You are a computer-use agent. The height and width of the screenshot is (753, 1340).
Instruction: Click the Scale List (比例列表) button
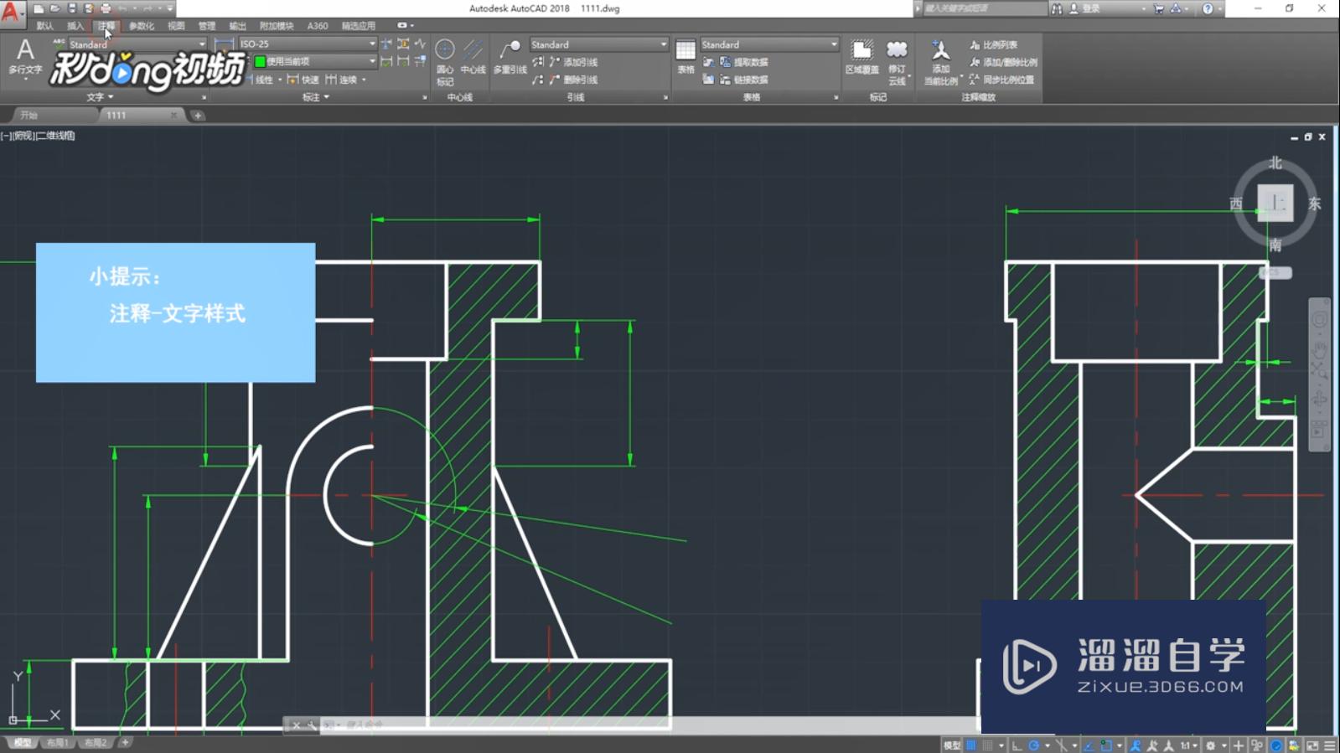pos(994,44)
